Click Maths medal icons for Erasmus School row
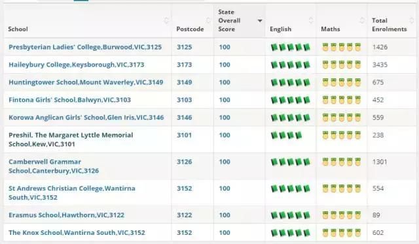 click(x=342, y=215)
